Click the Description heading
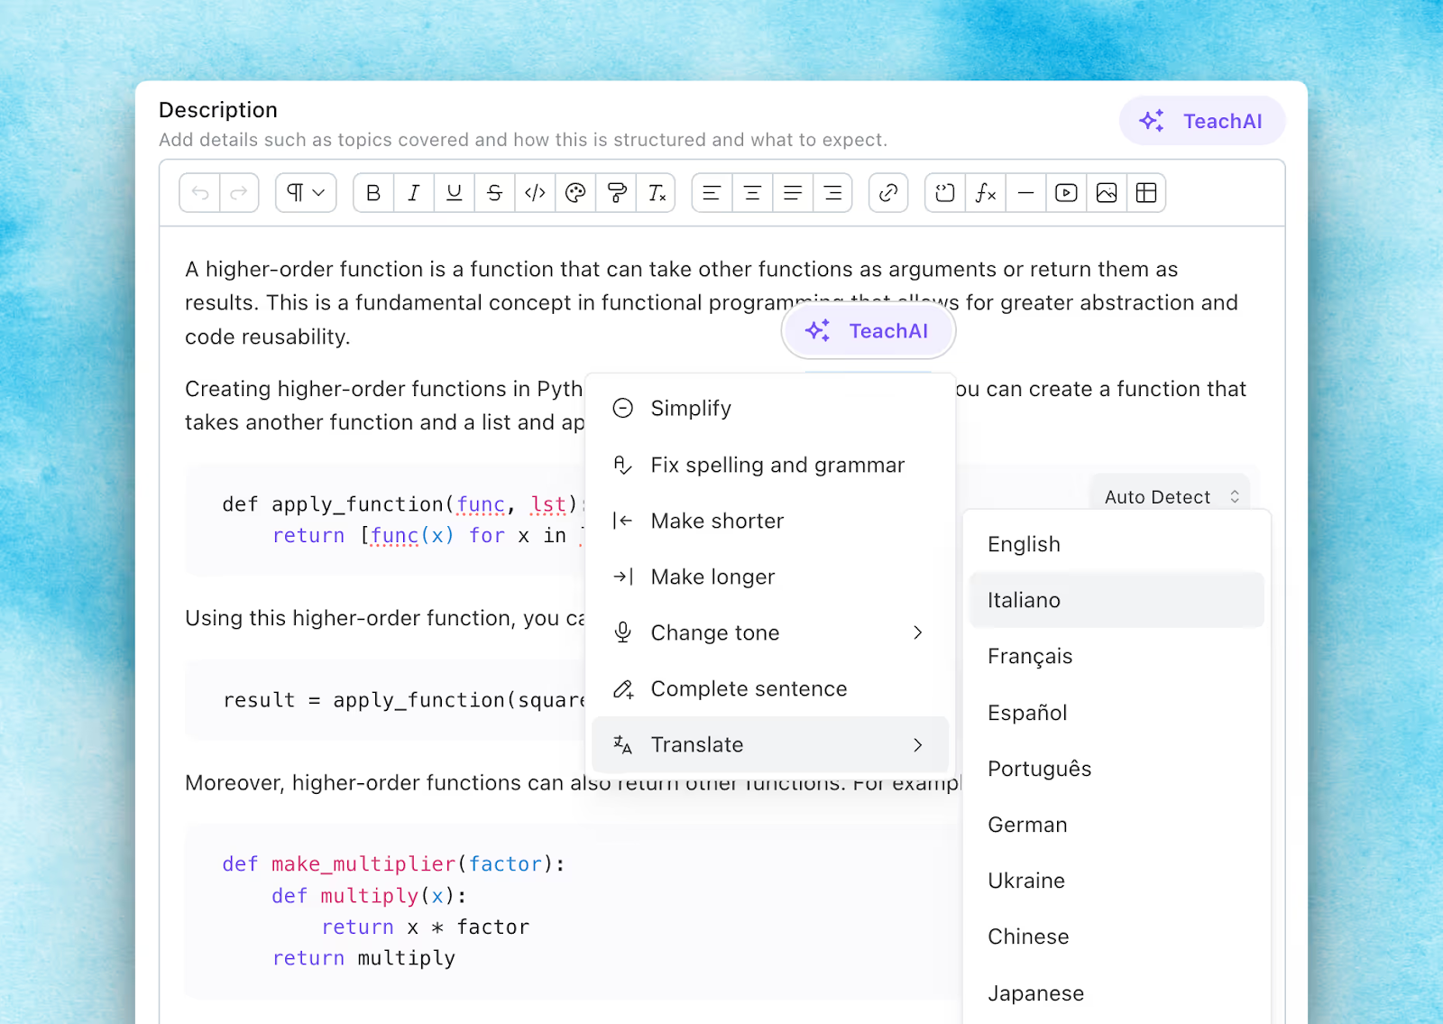Screen dimensions: 1443x1024 click(218, 110)
